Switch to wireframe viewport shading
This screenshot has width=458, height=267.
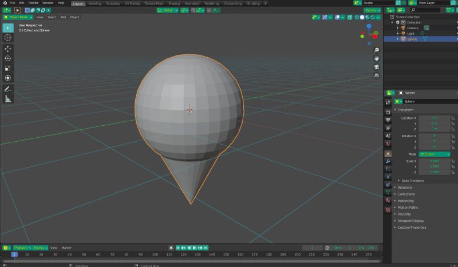coord(357,18)
